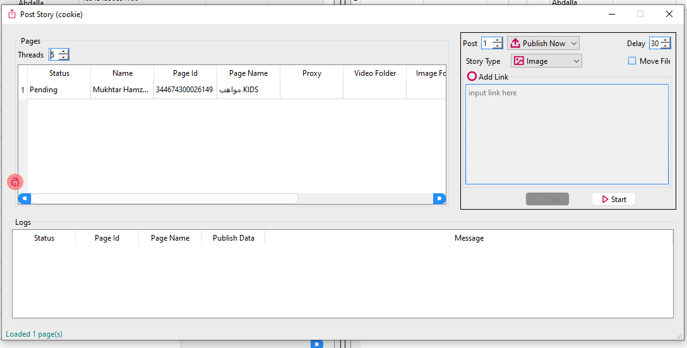Open the Publish Now dropdown
Screen dimensions: 687x348
tap(573, 44)
